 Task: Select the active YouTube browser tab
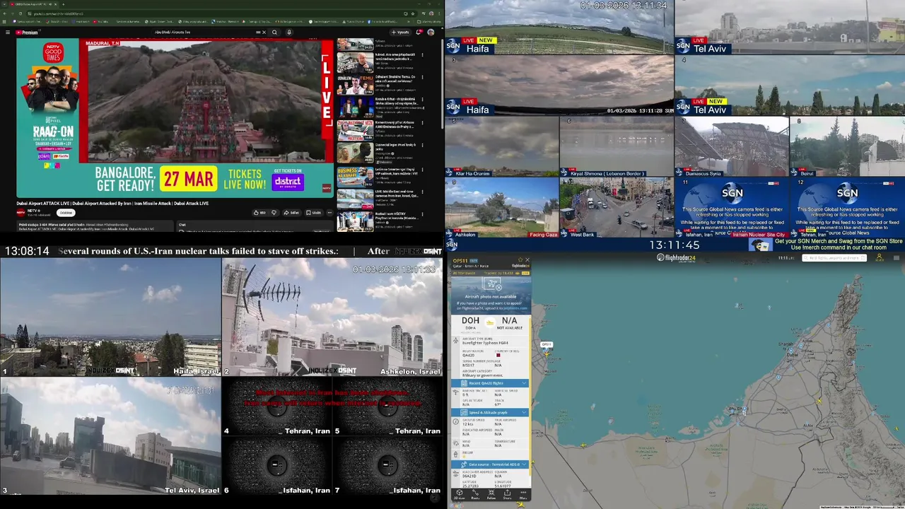[x=33, y=4]
